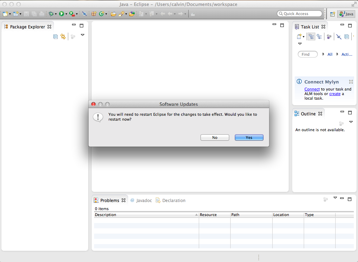The image size is (358, 262).
Task: Sort by Description column header
Action: click(x=146, y=215)
